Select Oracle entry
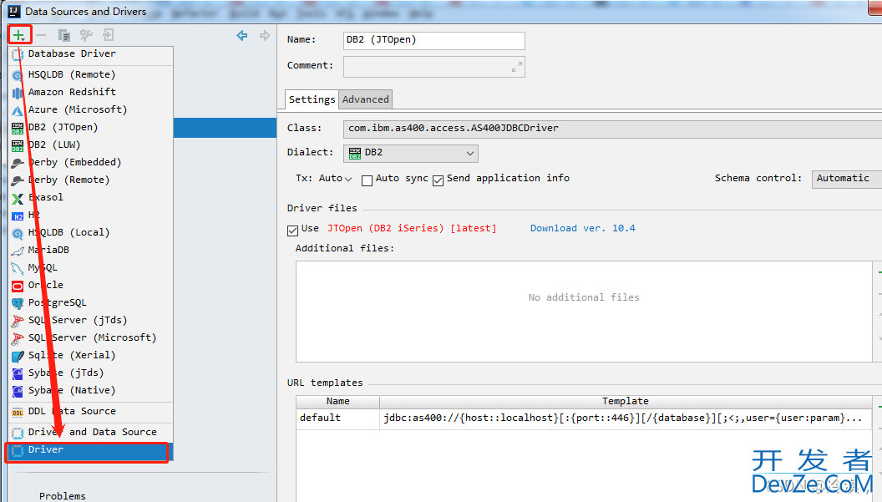 (91, 285)
